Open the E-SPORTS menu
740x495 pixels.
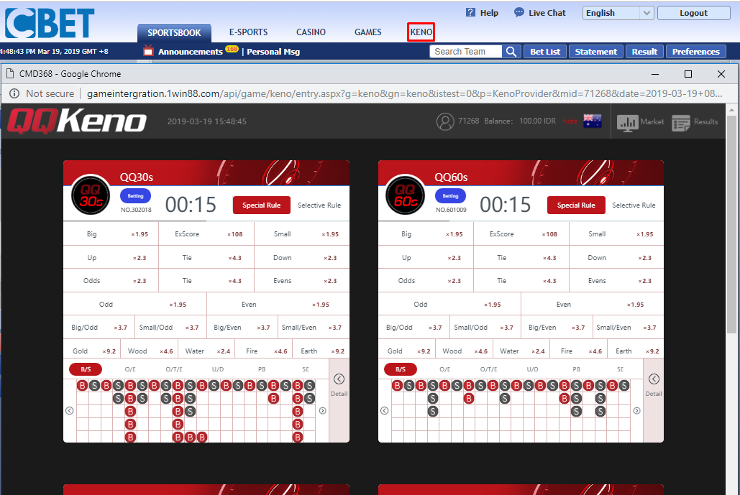pos(248,32)
